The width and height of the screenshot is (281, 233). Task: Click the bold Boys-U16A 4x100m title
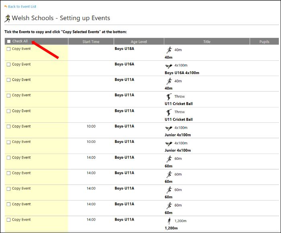click(182, 73)
